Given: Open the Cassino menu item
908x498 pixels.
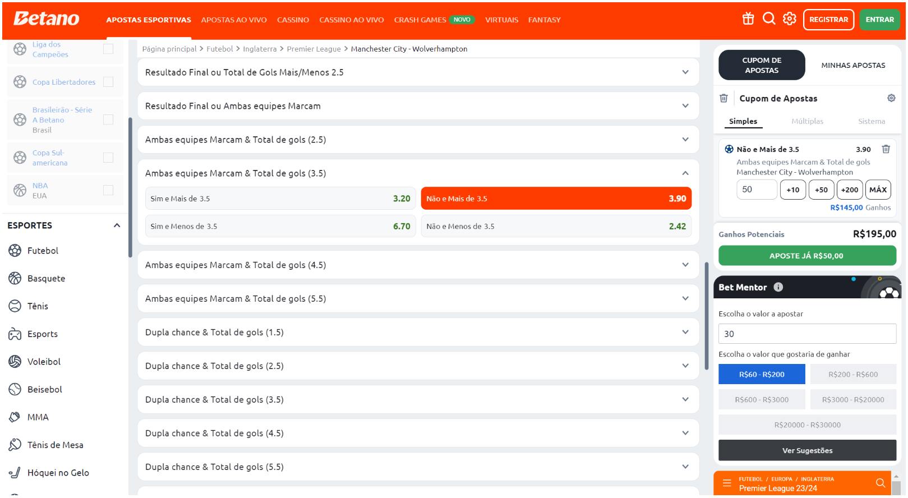Looking at the screenshot, I should (x=293, y=20).
